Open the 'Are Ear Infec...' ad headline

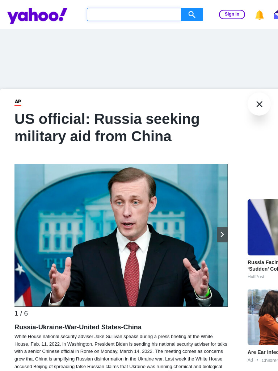pyautogui.click(x=263, y=352)
